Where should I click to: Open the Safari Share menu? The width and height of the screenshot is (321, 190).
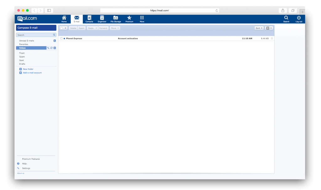tap(283, 10)
